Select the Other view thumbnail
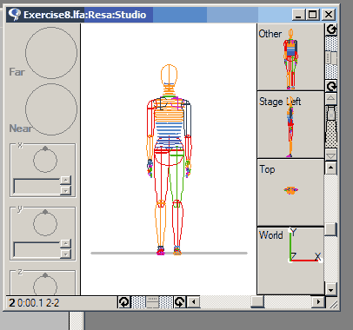Screen dimensions: 353x330 [x=290, y=57]
